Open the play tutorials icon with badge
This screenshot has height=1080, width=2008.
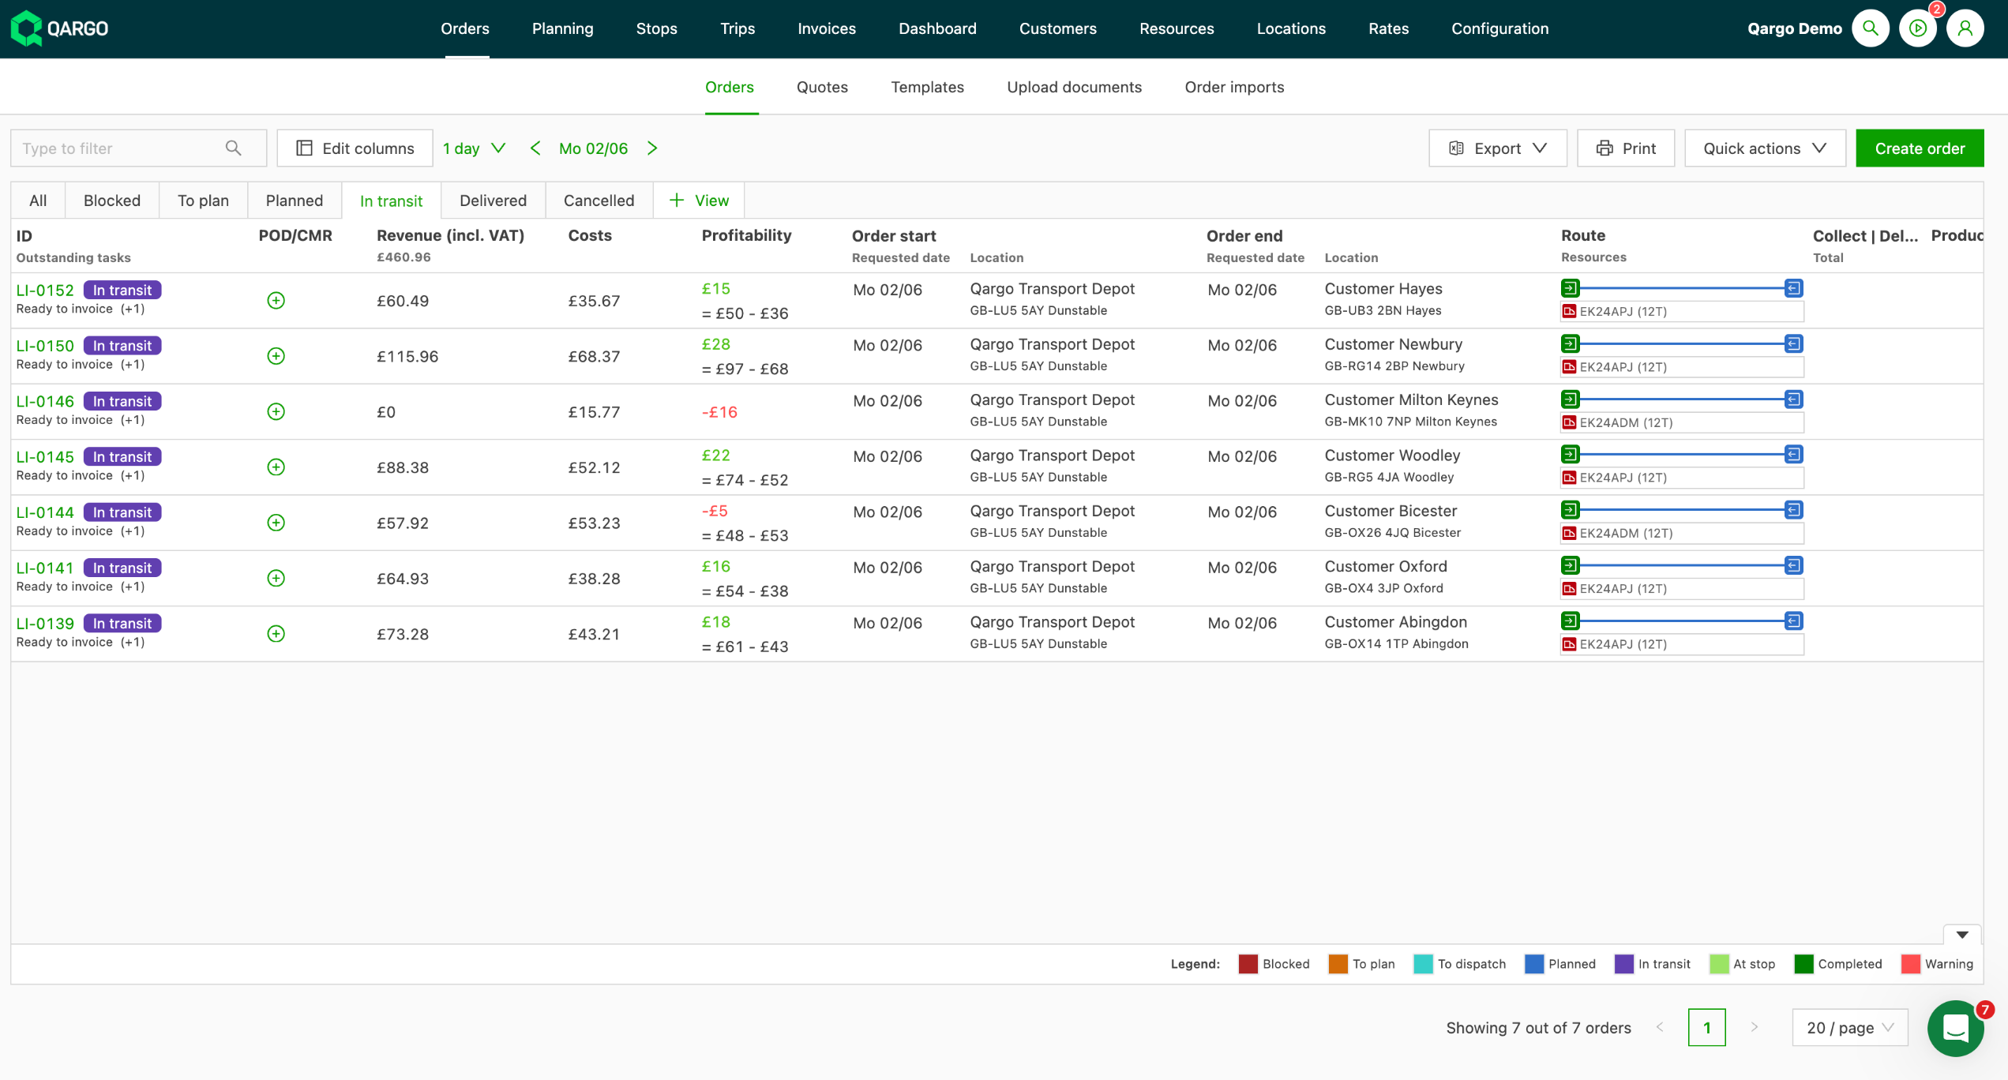point(1918,28)
